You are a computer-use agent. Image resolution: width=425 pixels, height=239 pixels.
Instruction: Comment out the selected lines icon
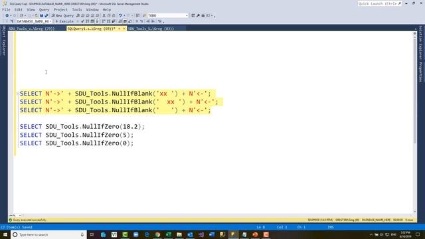[137, 21]
